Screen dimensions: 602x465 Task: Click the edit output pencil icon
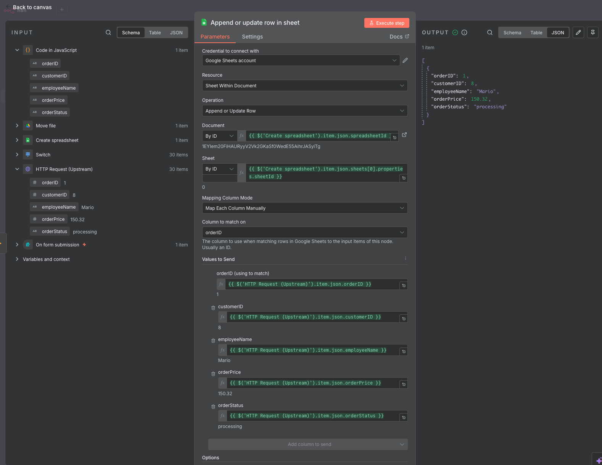pyautogui.click(x=578, y=32)
